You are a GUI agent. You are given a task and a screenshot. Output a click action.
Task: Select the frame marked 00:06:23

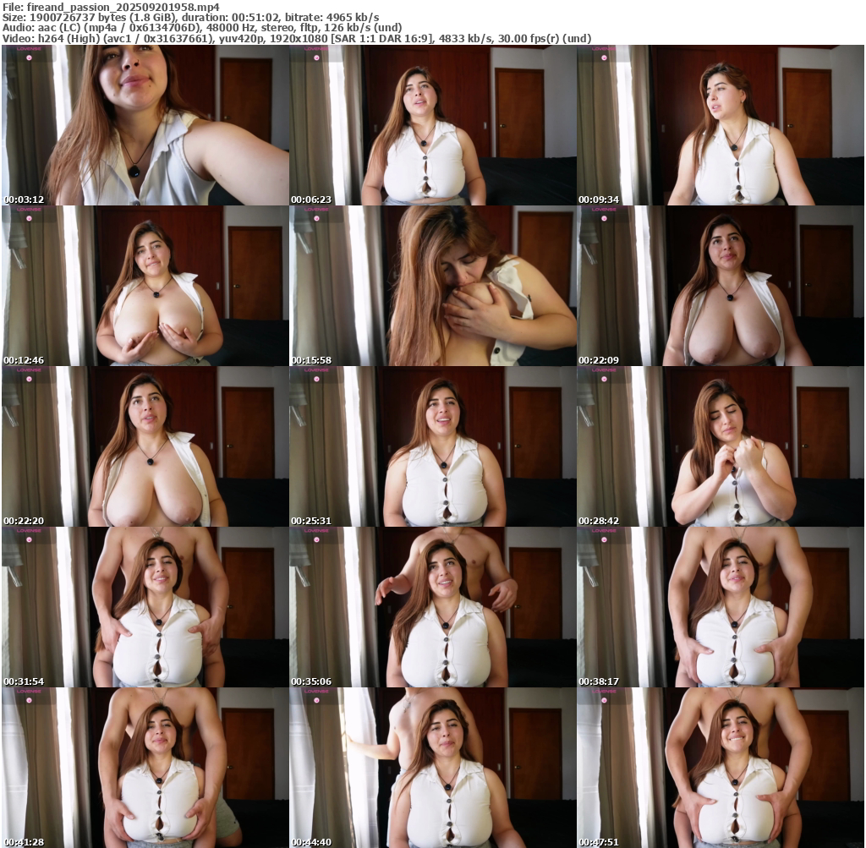(x=433, y=125)
